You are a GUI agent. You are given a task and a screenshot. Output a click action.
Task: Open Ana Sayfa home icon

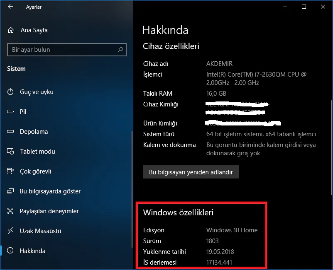pyautogui.click(x=11, y=30)
